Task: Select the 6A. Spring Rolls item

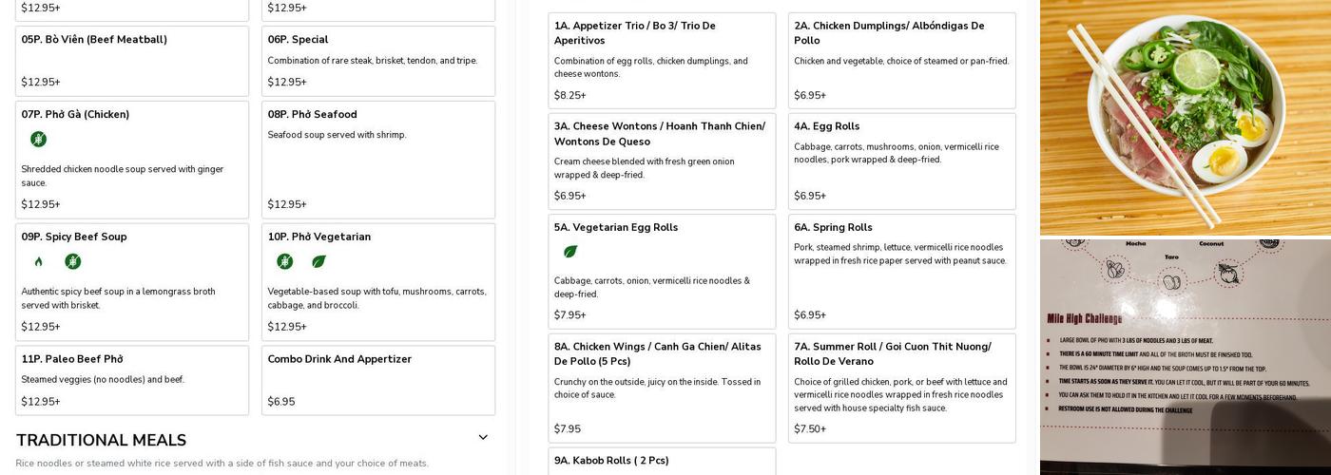Action: [900, 271]
